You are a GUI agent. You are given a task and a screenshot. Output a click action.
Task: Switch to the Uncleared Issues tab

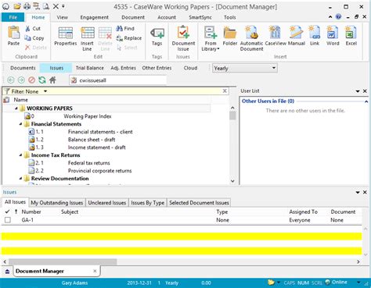pyautogui.click(x=107, y=203)
